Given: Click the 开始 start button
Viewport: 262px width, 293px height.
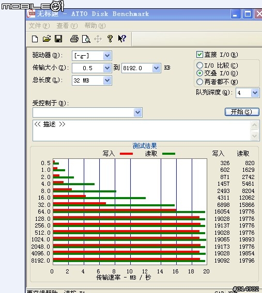Looking at the screenshot, I should [x=242, y=112].
